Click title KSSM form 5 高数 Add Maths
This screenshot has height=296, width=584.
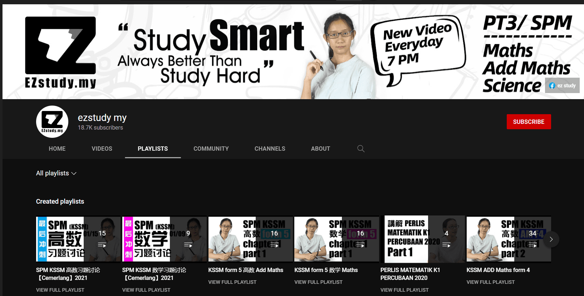point(246,270)
